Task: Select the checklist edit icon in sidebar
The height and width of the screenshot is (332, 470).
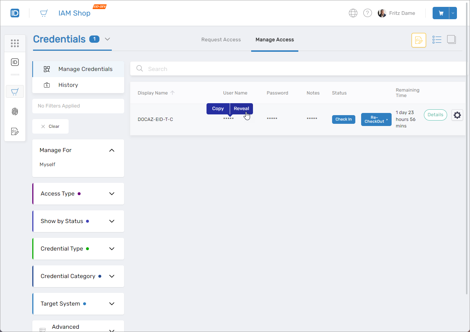Action: (x=15, y=131)
